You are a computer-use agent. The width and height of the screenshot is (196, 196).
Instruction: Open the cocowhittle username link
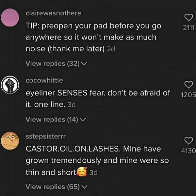pyautogui.click(x=44, y=80)
